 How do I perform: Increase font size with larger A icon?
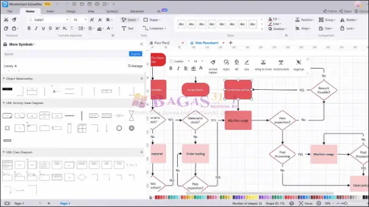92,20
